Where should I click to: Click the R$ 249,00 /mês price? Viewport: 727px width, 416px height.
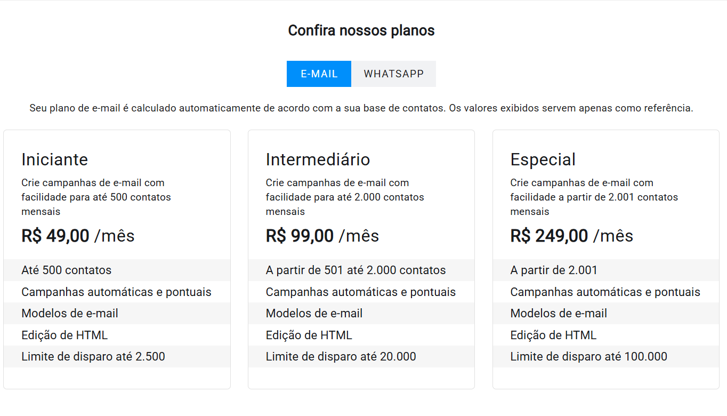click(571, 236)
